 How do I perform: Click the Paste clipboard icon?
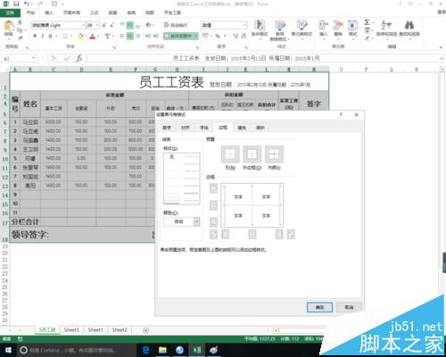click(8, 26)
